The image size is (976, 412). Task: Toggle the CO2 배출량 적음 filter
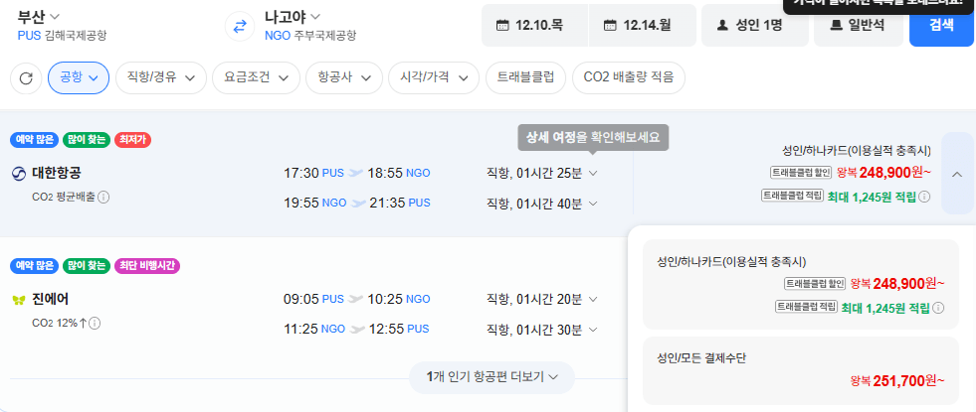click(x=629, y=77)
